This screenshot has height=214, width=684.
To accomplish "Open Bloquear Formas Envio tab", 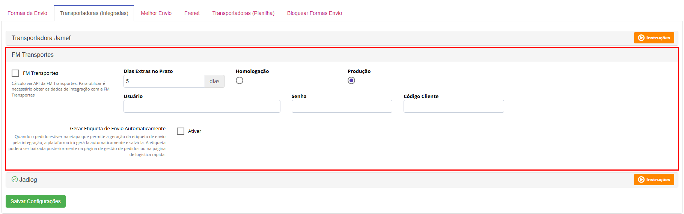I will point(315,13).
